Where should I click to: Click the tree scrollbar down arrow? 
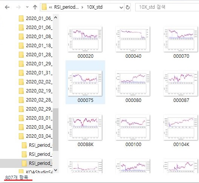[55, 170]
